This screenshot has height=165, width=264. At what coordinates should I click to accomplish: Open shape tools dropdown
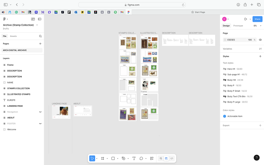pos(118,159)
